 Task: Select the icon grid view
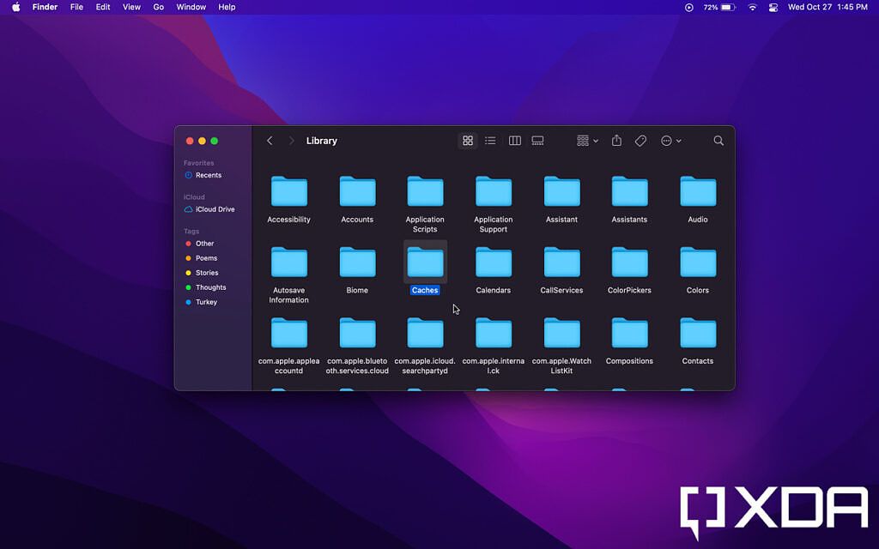click(x=468, y=140)
